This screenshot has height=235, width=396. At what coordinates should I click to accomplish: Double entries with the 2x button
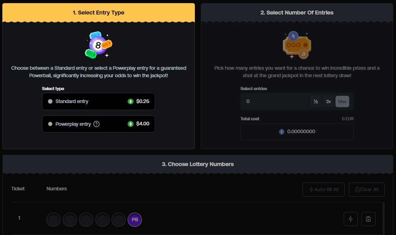tap(328, 101)
